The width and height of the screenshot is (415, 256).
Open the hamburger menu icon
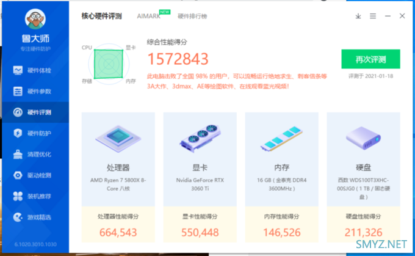[373, 16]
